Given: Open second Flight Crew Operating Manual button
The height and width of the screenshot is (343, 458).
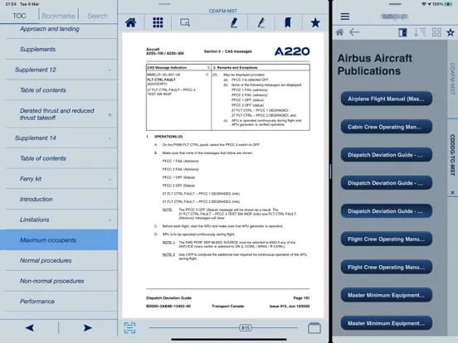Looking at the screenshot, I should point(386,267).
